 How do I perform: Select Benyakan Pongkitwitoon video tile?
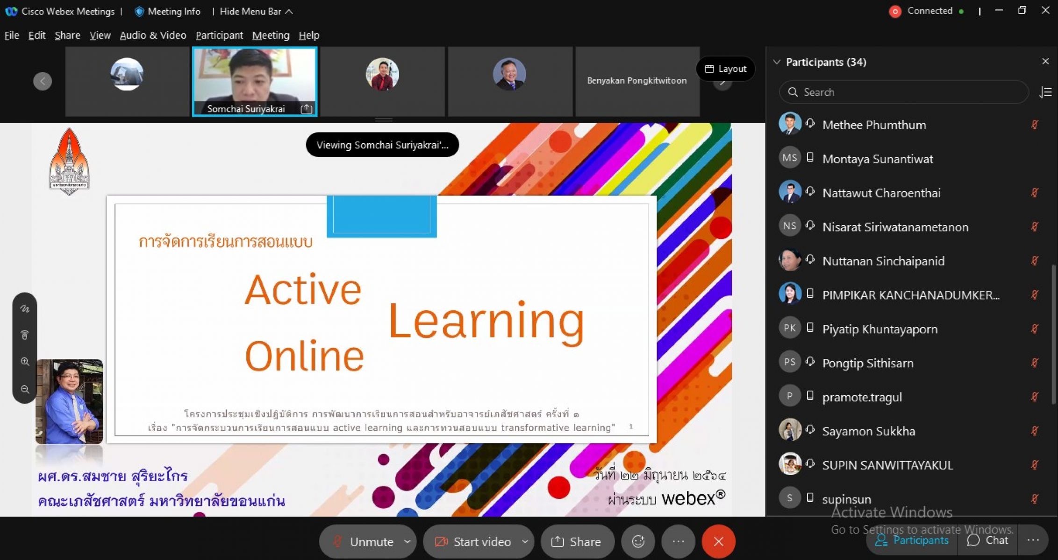(x=637, y=81)
